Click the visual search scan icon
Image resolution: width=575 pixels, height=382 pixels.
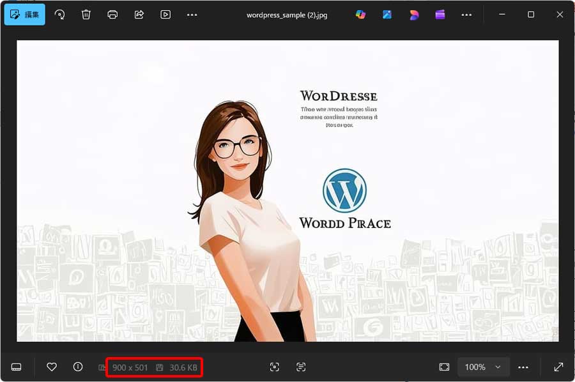click(275, 367)
